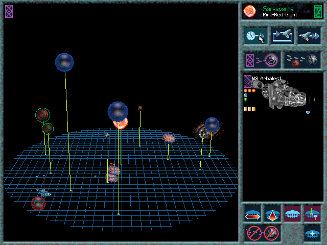Screen dimensions: 327x245
Task: Toggle the grid plane display button
Action: (x=292, y=214)
